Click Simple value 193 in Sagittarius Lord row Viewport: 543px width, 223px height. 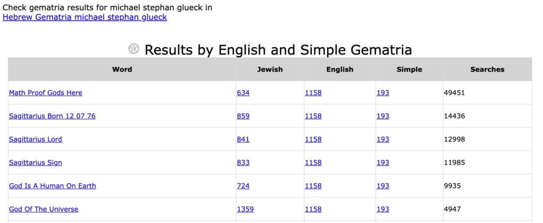[x=383, y=139]
